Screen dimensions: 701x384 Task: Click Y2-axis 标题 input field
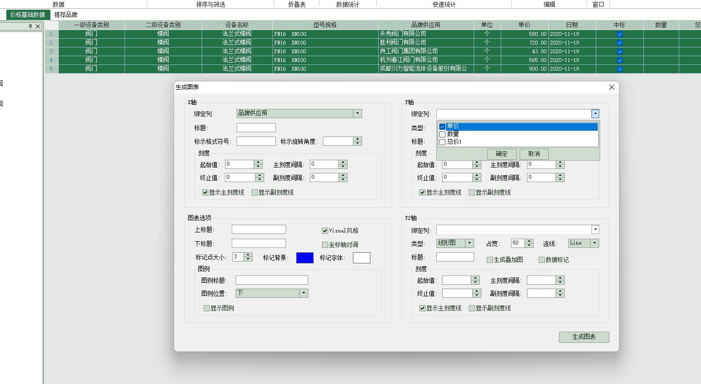coord(455,257)
